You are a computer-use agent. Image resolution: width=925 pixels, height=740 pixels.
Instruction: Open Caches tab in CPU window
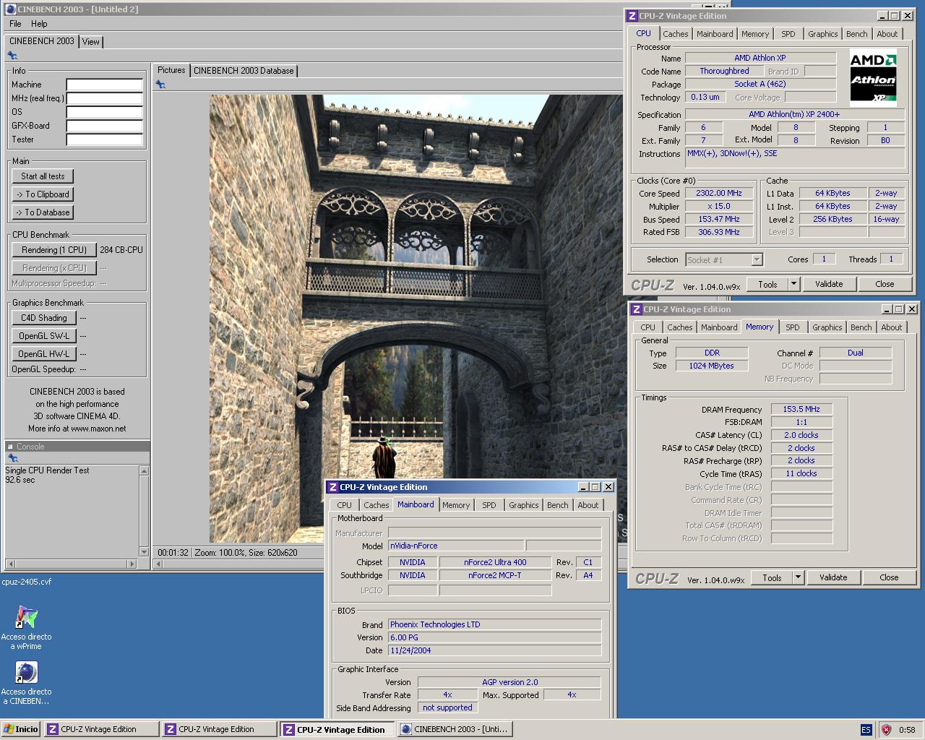(676, 34)
